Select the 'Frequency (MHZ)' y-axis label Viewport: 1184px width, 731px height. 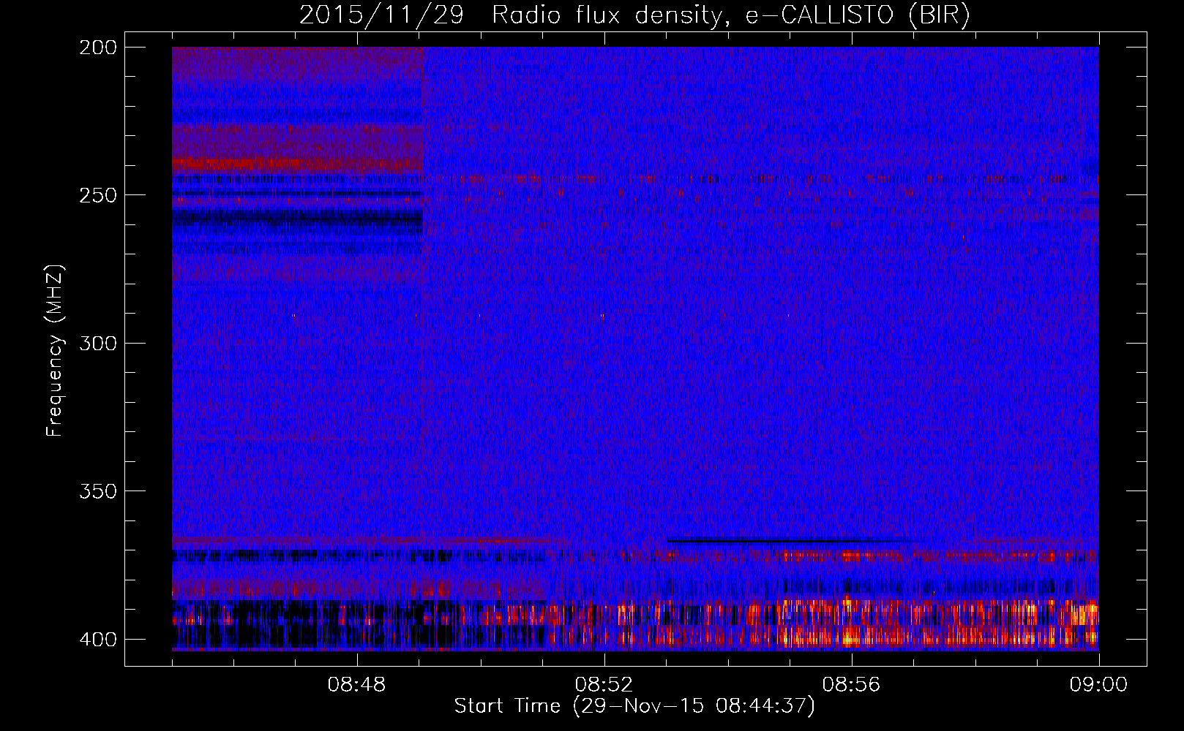[x=55, y=351]
